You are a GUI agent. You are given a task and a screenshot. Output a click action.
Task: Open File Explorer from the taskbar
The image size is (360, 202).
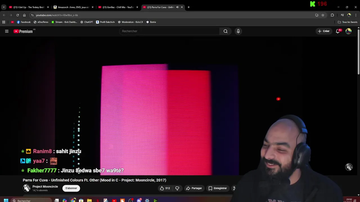pyautogui.click(x=89, y=200)
